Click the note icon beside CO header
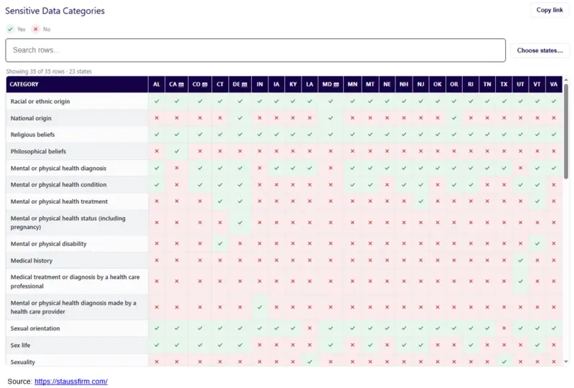574x388 pixels. 205,85
